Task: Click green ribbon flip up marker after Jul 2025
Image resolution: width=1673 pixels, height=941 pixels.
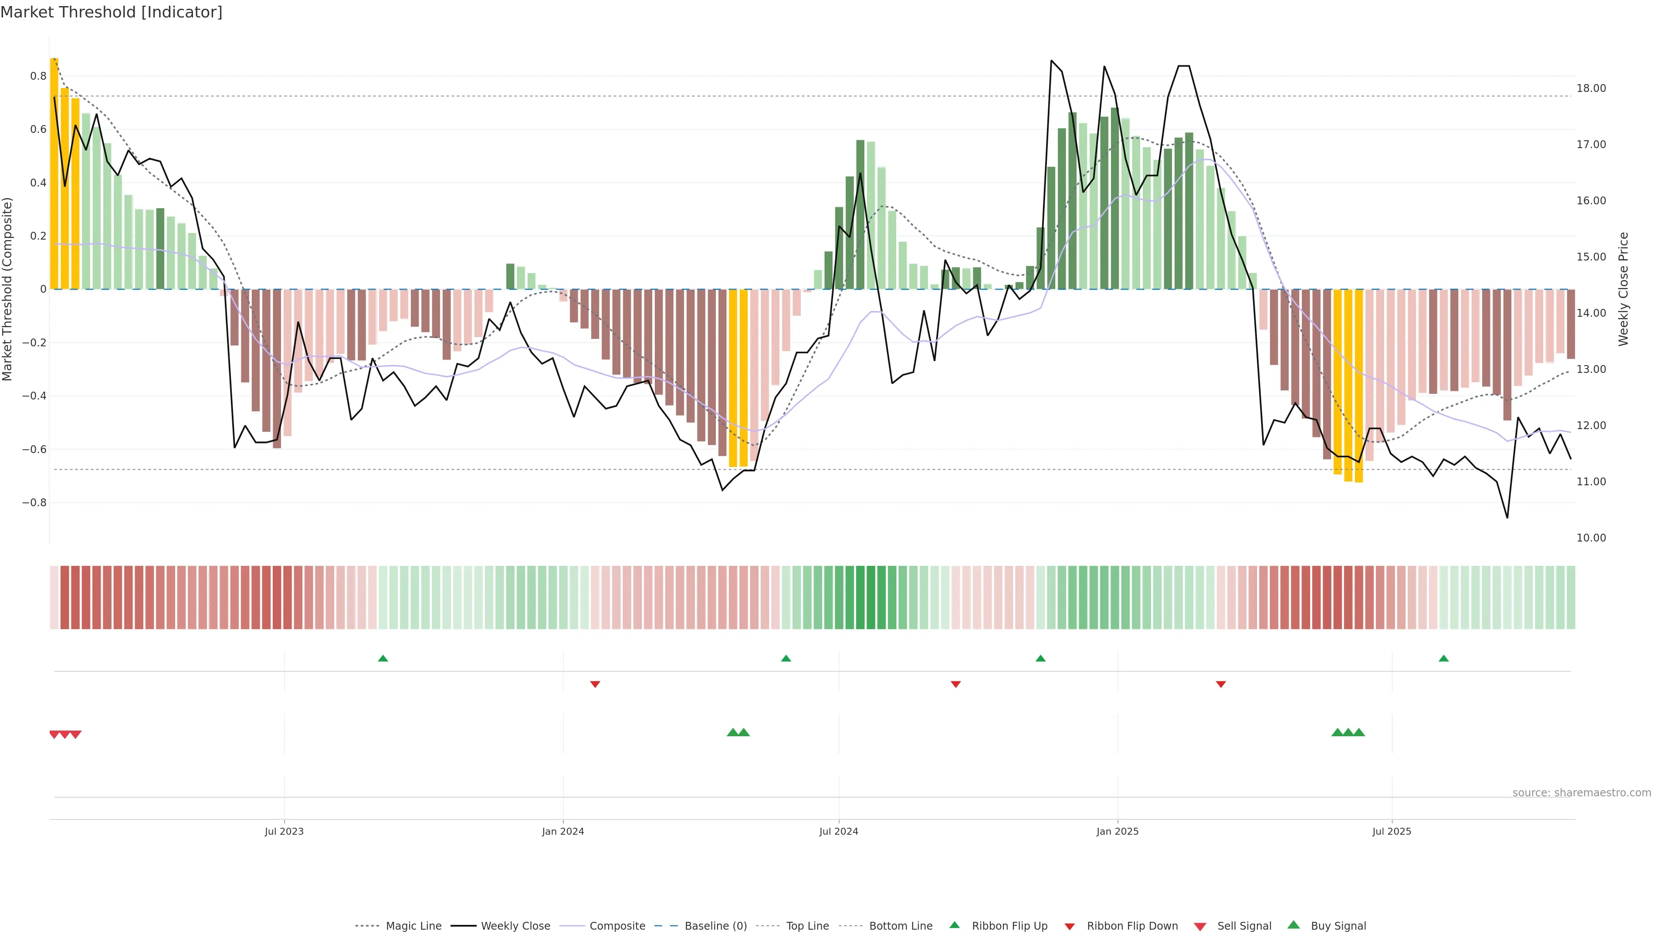Action: 1443,659
